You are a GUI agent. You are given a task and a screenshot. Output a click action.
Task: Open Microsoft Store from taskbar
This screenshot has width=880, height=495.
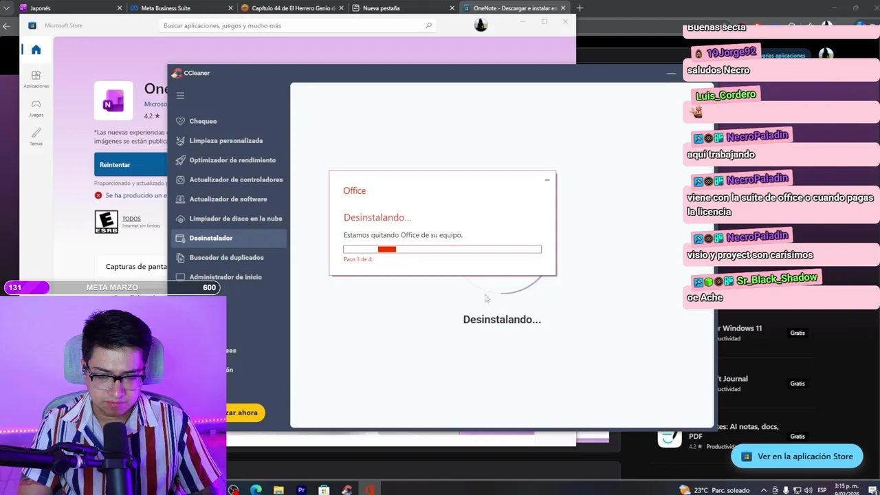324,489
